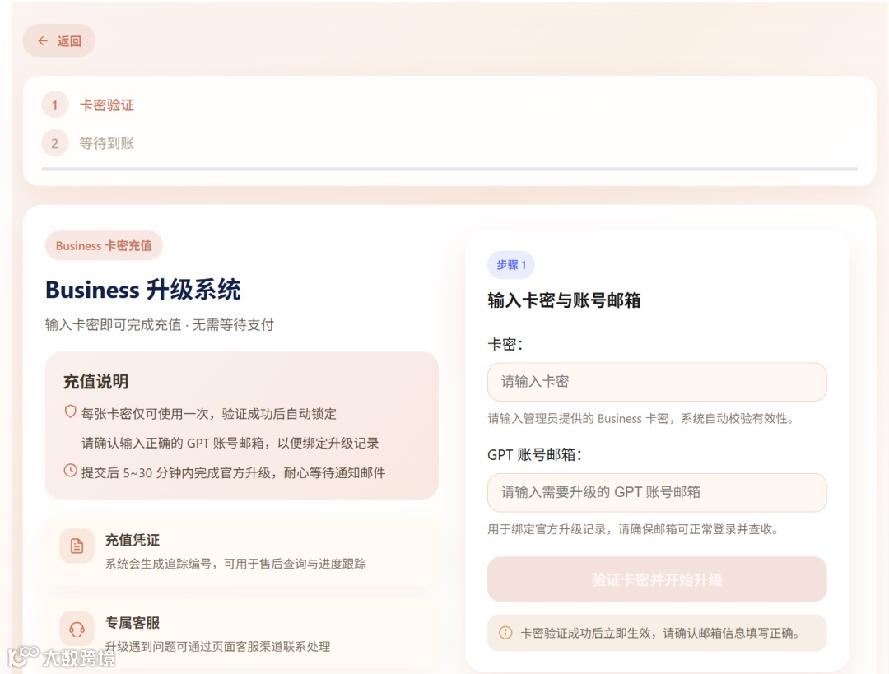889x674 pixels.
Task: Click the 专属客服 title
Action: point(132,623)
